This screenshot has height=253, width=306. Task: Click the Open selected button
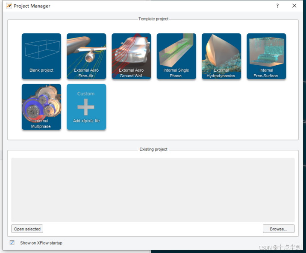(x=27, y=229)
